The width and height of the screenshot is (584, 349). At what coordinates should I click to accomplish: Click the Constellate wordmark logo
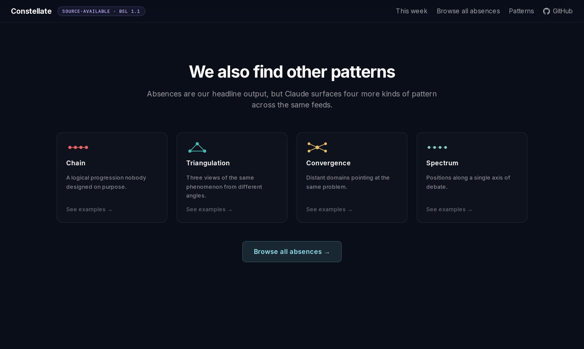click(x=31, y=11)
